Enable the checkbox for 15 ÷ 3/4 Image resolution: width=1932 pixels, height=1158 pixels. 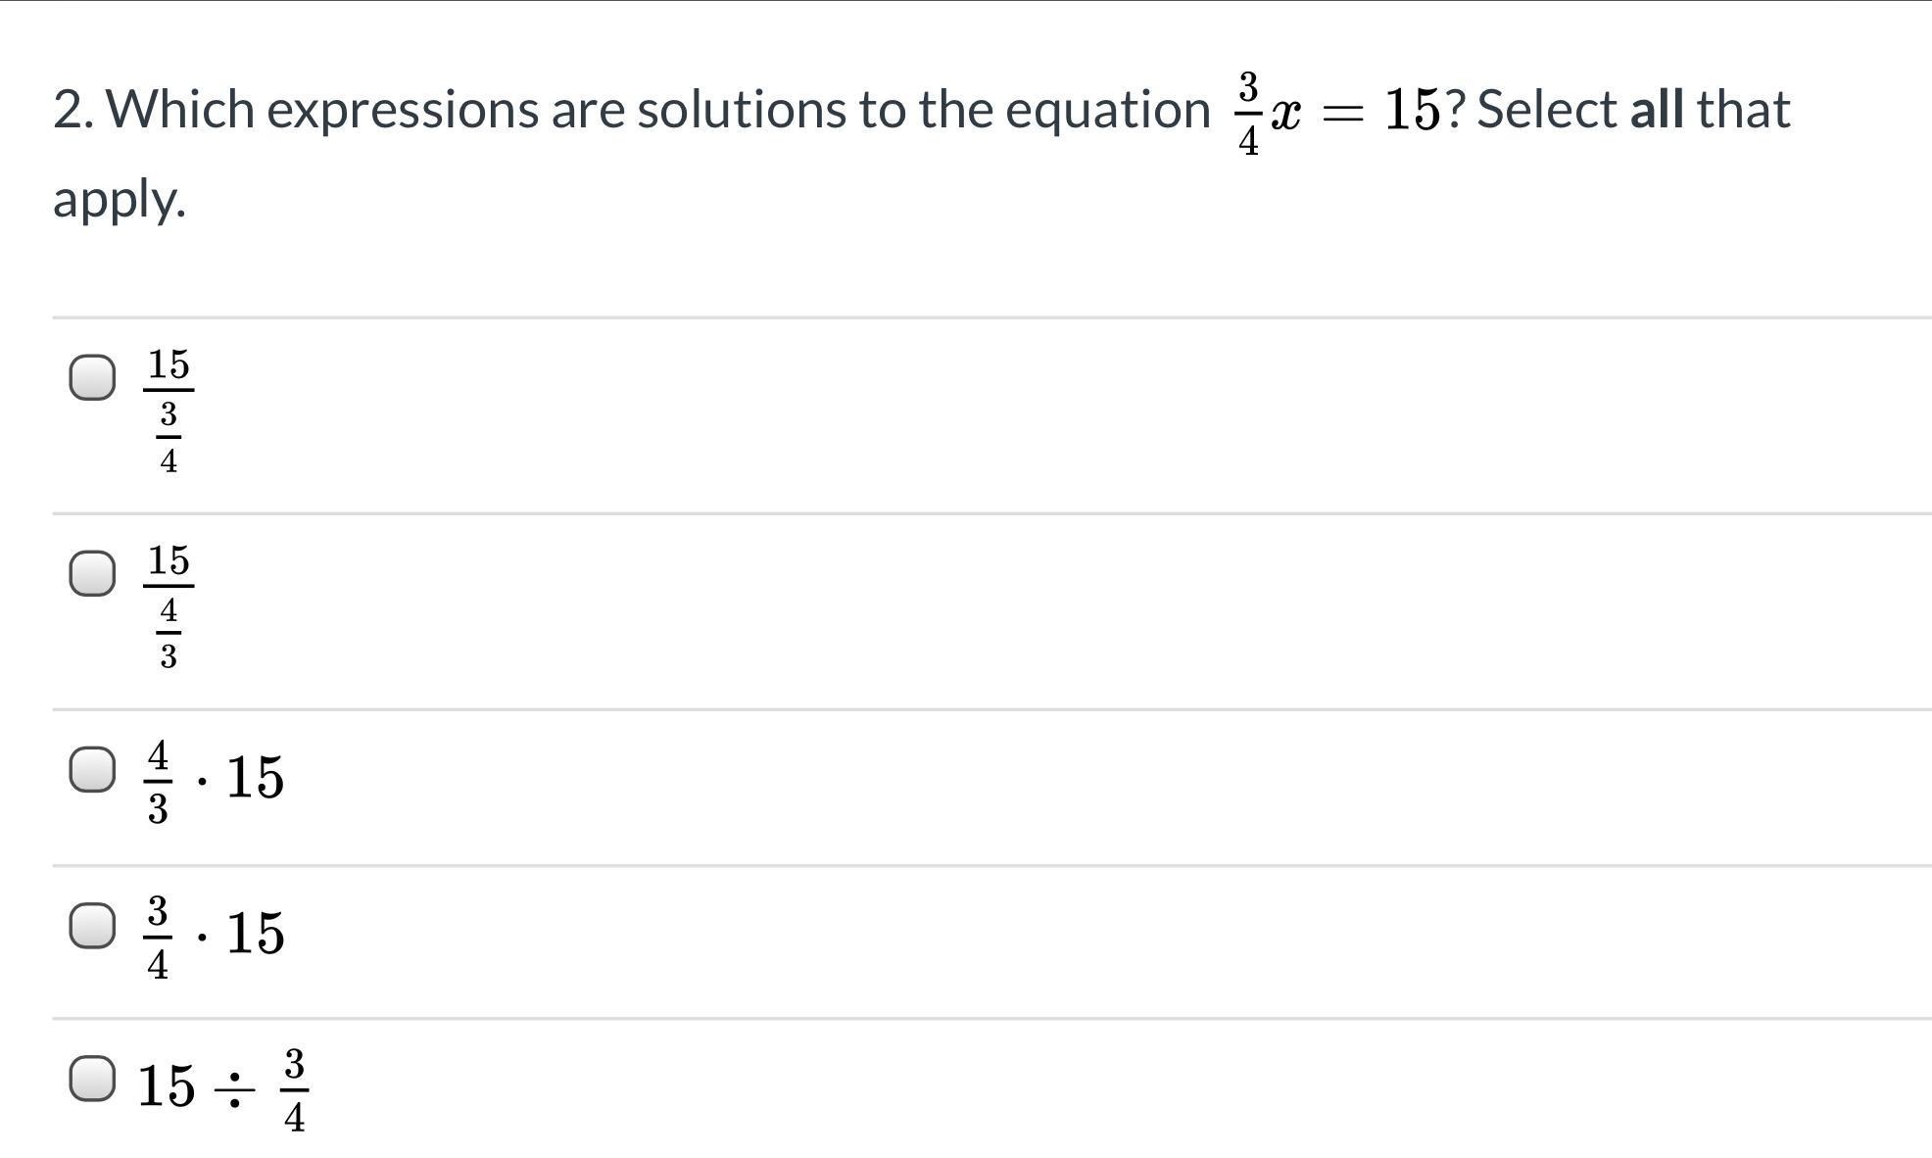[92, 1079]
